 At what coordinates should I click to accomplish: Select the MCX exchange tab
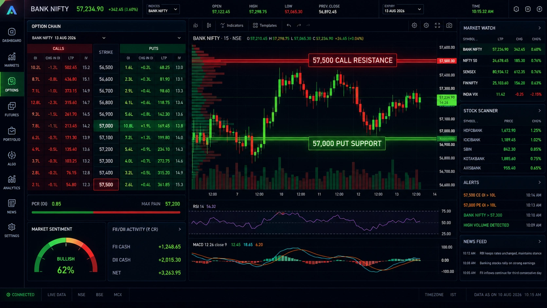point(118,295)
